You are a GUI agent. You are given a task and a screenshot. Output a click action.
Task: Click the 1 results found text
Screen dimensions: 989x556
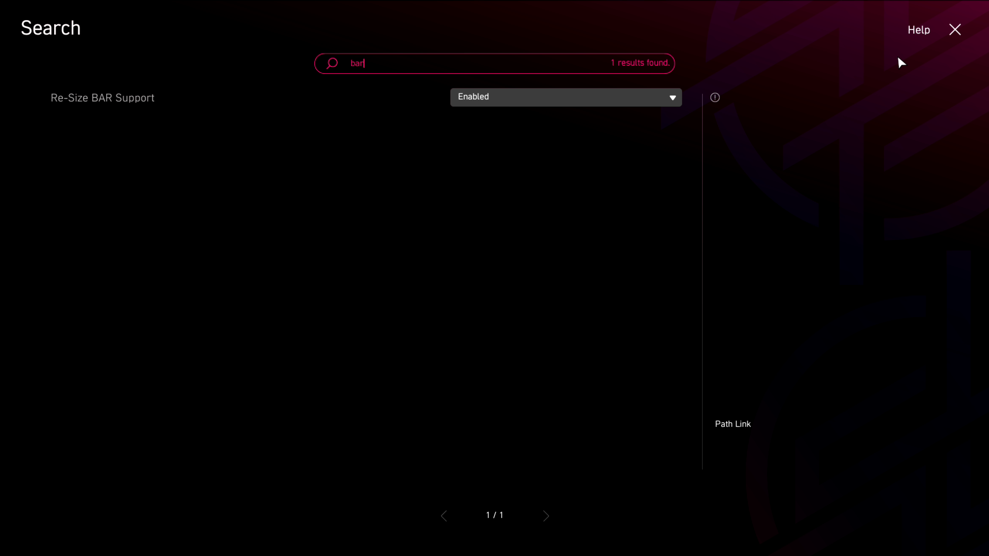coord(640,63)
